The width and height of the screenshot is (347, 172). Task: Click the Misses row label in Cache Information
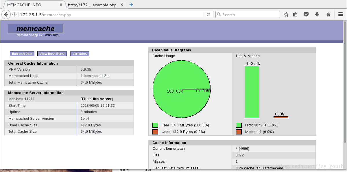coord(159,162)
